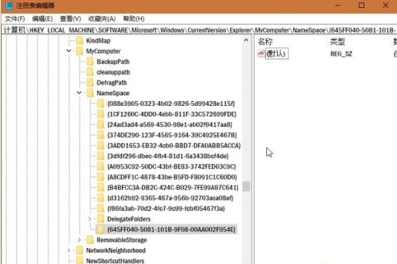Select the MyComputer folder icon
Screen dimensions: 397x264
80,51
